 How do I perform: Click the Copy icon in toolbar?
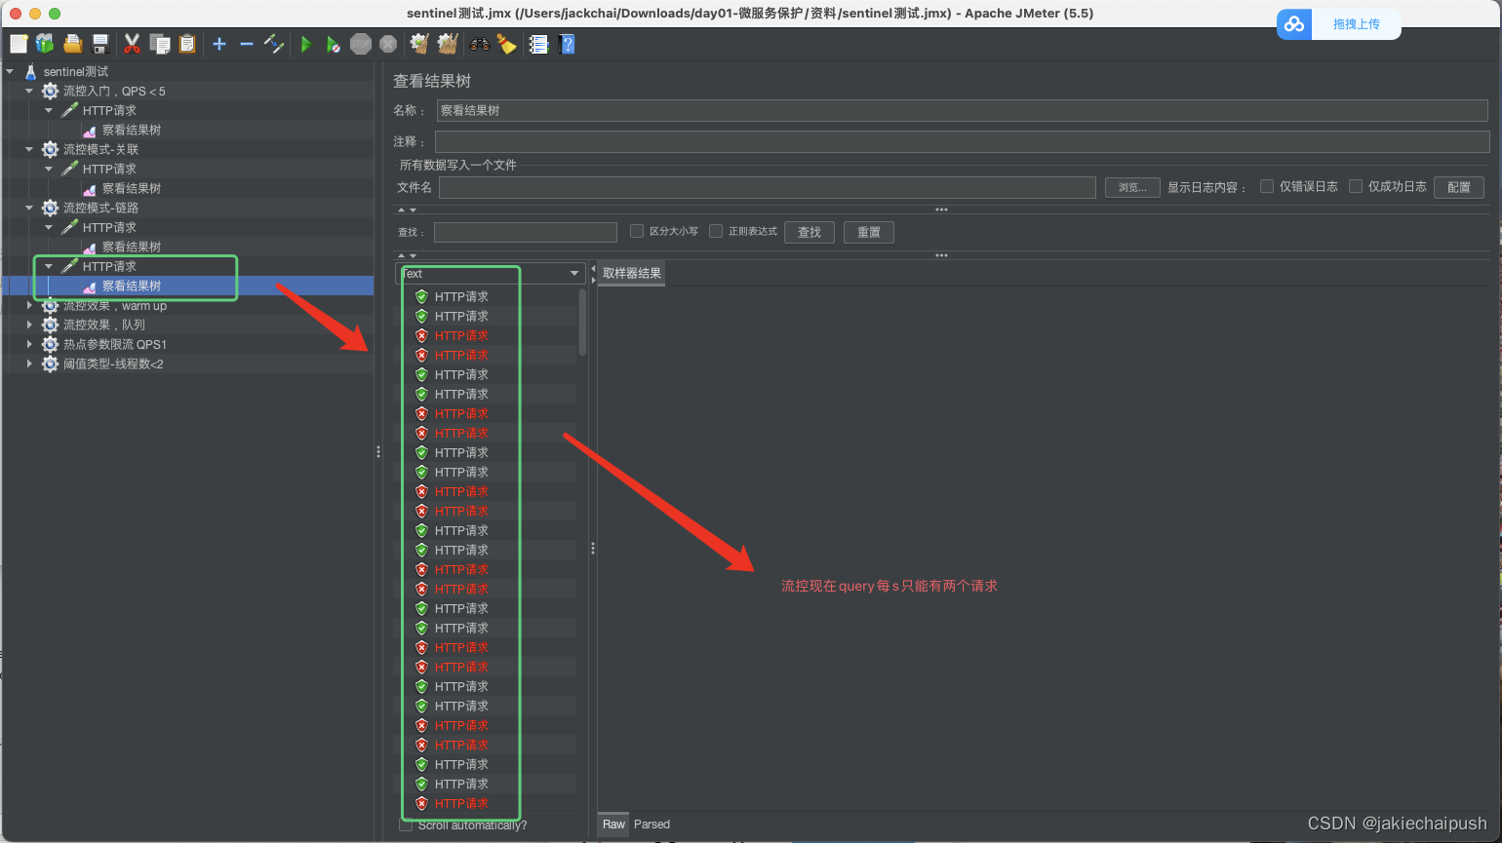(160, 44)
